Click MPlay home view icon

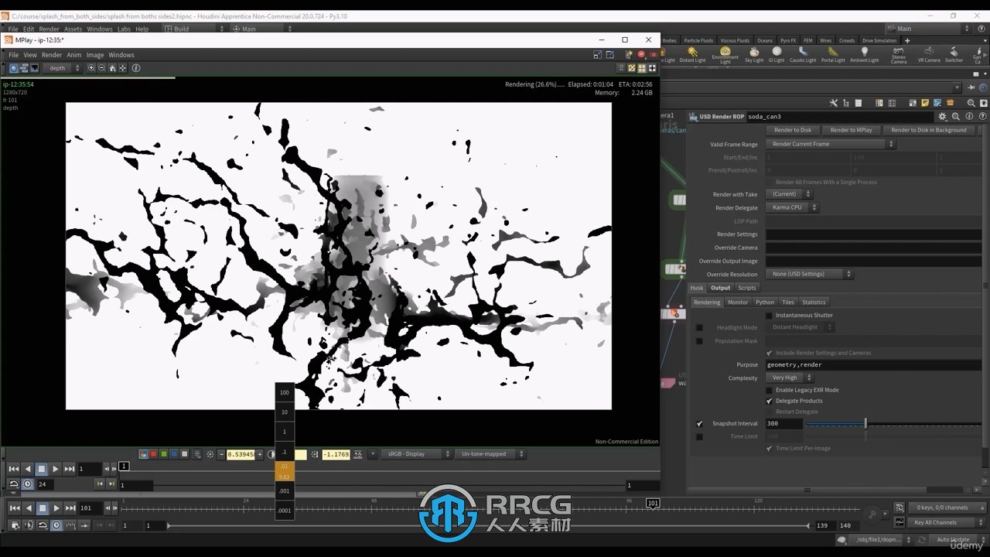pyautogui.click(x=113, y=68)
